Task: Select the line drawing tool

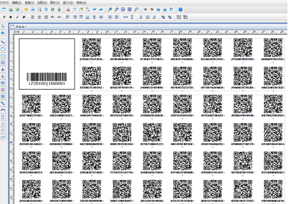Action: tap(3, 42)
